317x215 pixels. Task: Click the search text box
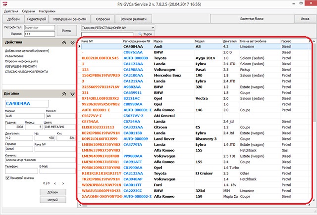pos(107,34)
